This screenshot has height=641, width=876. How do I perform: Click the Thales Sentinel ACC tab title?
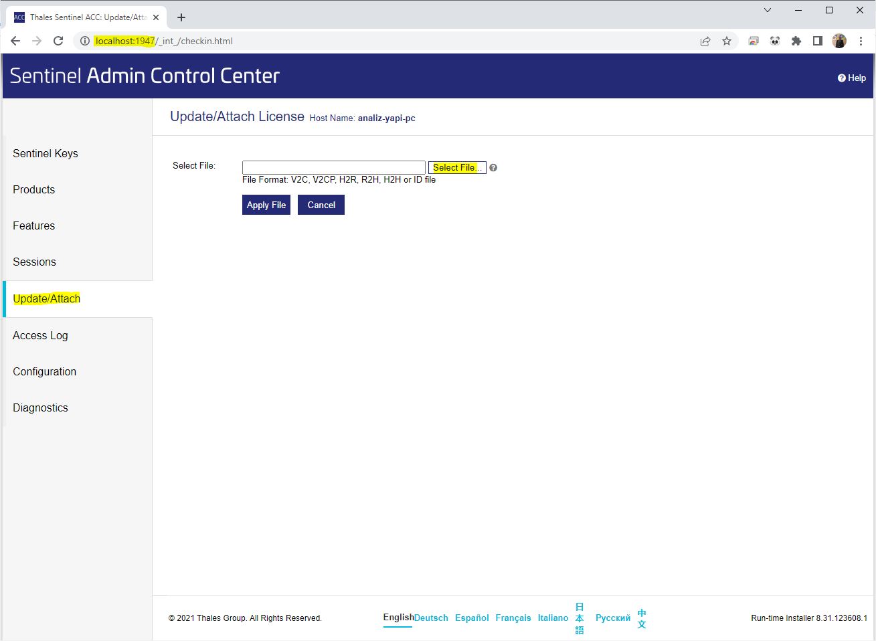(x=88, y=17)
